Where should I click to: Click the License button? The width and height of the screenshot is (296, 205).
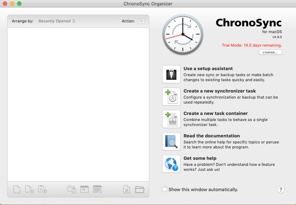(270, 52)
